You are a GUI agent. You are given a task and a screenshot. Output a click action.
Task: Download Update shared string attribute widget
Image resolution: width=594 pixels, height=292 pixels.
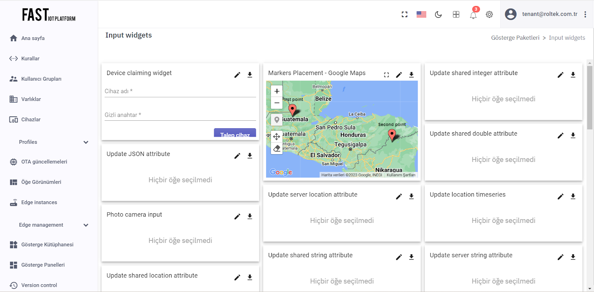click(411, 257)
